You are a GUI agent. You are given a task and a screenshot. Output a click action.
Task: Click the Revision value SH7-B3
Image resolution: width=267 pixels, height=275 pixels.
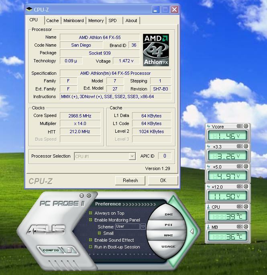pos(161,89)
